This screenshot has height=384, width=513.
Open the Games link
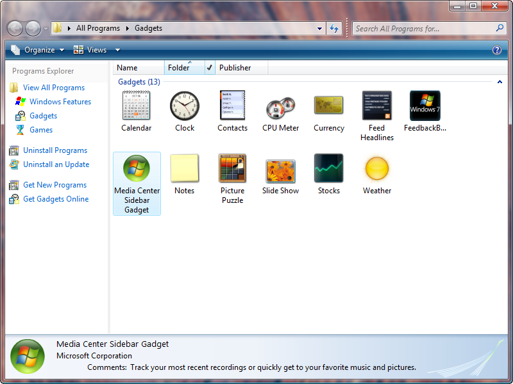[41, 130]
